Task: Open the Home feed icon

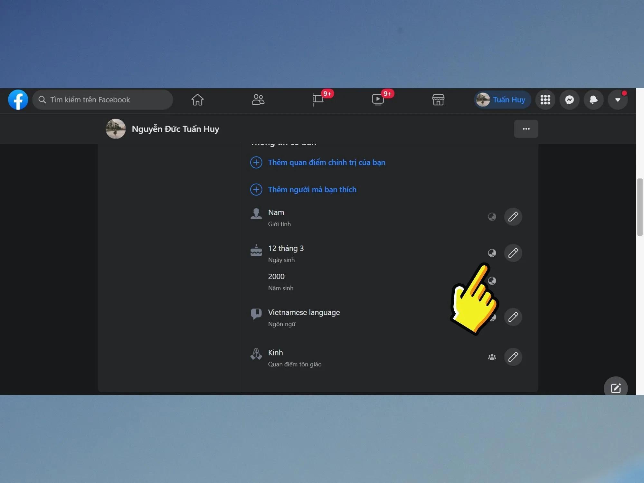Action: [197, 99]
